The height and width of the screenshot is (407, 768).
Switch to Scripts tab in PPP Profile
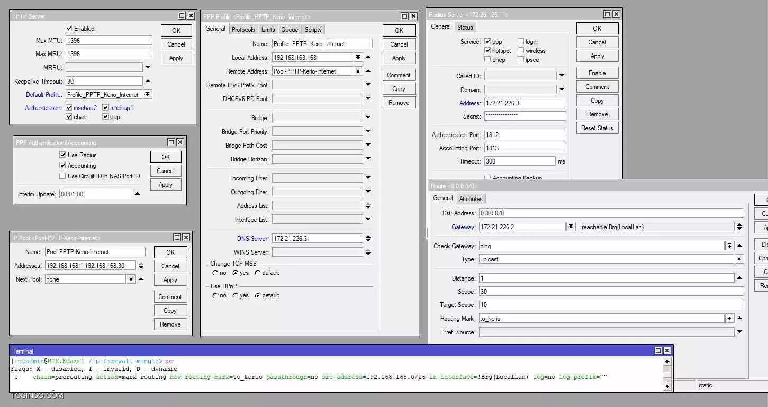click(313, 30)
